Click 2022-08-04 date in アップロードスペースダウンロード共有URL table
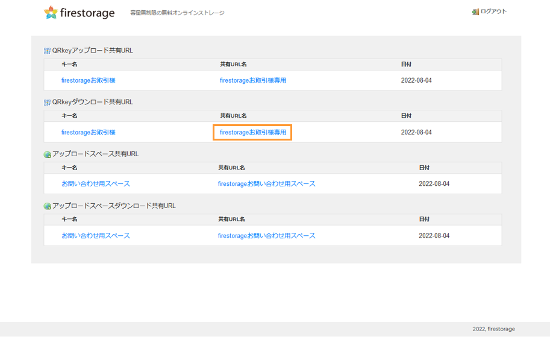 click(434, 236)
